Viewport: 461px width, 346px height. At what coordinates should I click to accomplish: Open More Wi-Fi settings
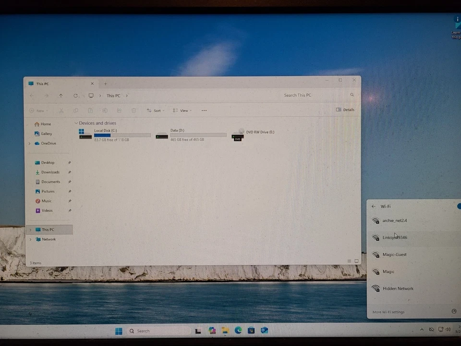point(388,312)
